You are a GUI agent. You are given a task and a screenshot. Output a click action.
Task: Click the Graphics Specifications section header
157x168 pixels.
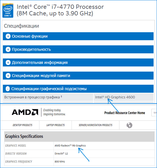click(79, 136)
